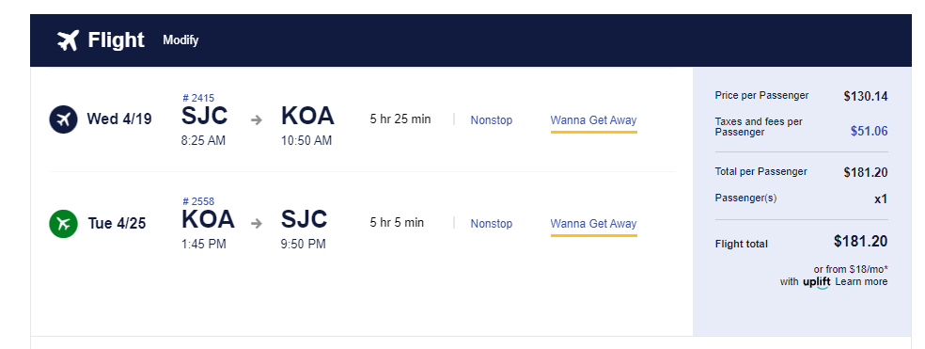
Task: Select Wanna Get Away fare on Wed 4/19
Action: point(593,119)
